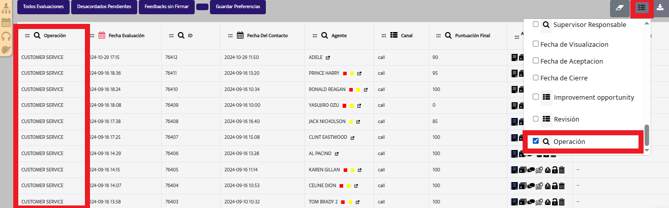
Task: Click search icon in Puntuación Final header
Action: coord(448,36)
